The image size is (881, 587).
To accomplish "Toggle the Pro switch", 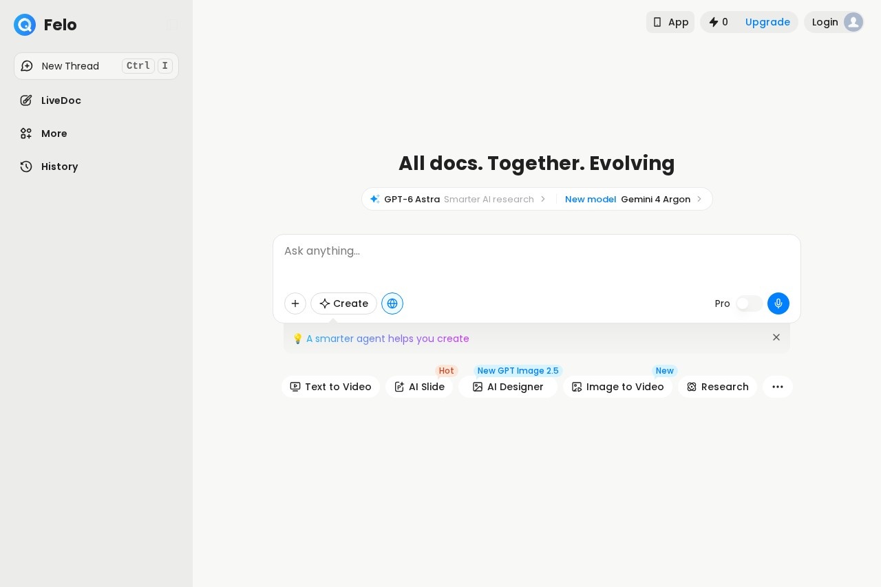I will click(x=749, y=303).
